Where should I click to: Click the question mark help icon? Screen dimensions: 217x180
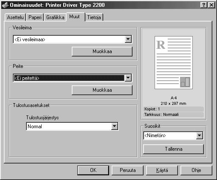coord(204,5)
